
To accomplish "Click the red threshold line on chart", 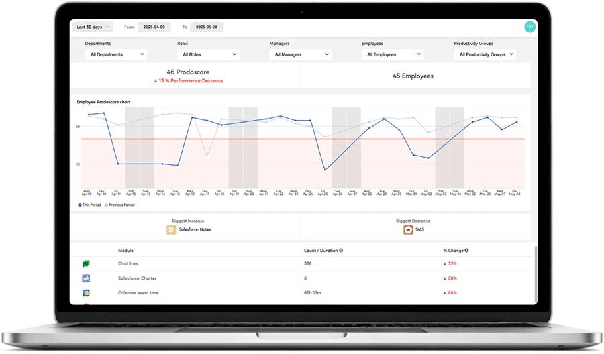I will point(303,139).
